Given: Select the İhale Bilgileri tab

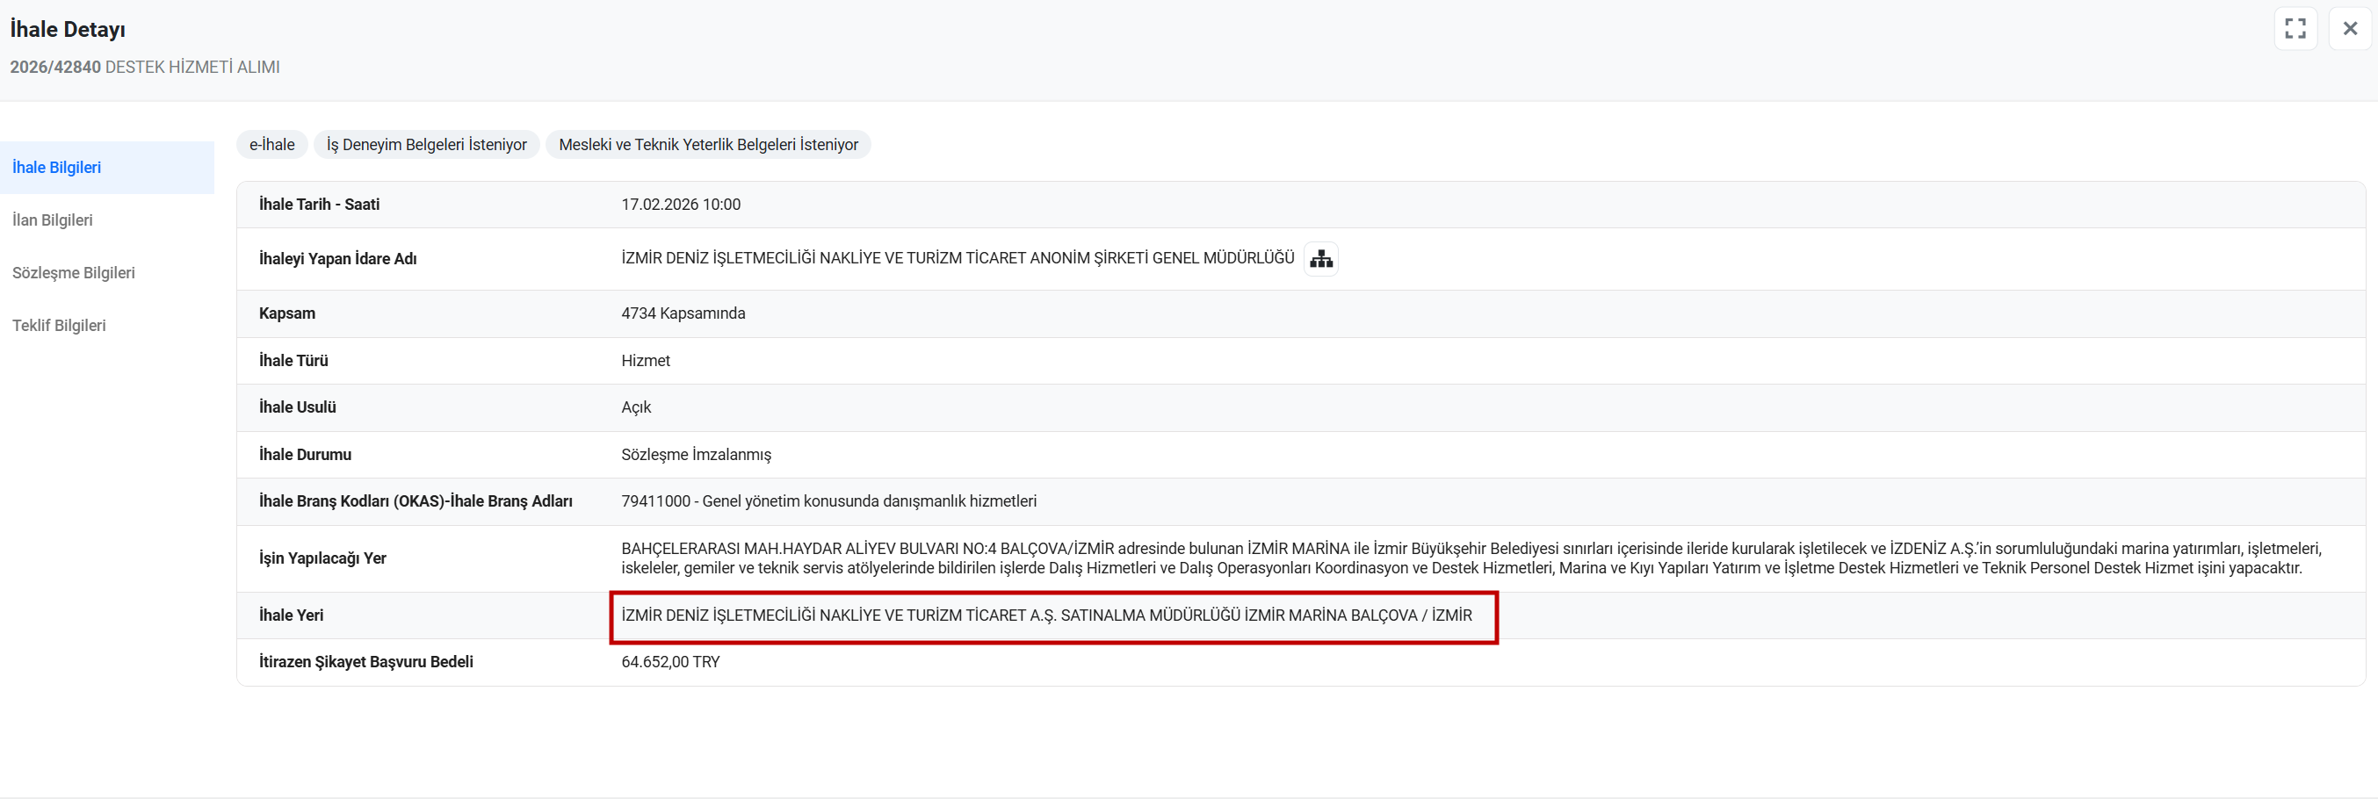Looking at the screenshot, I should click(x=57, y=167).
